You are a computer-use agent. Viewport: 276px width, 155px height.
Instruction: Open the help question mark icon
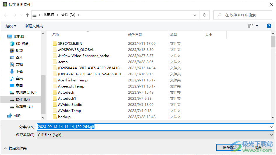(269, 26)
